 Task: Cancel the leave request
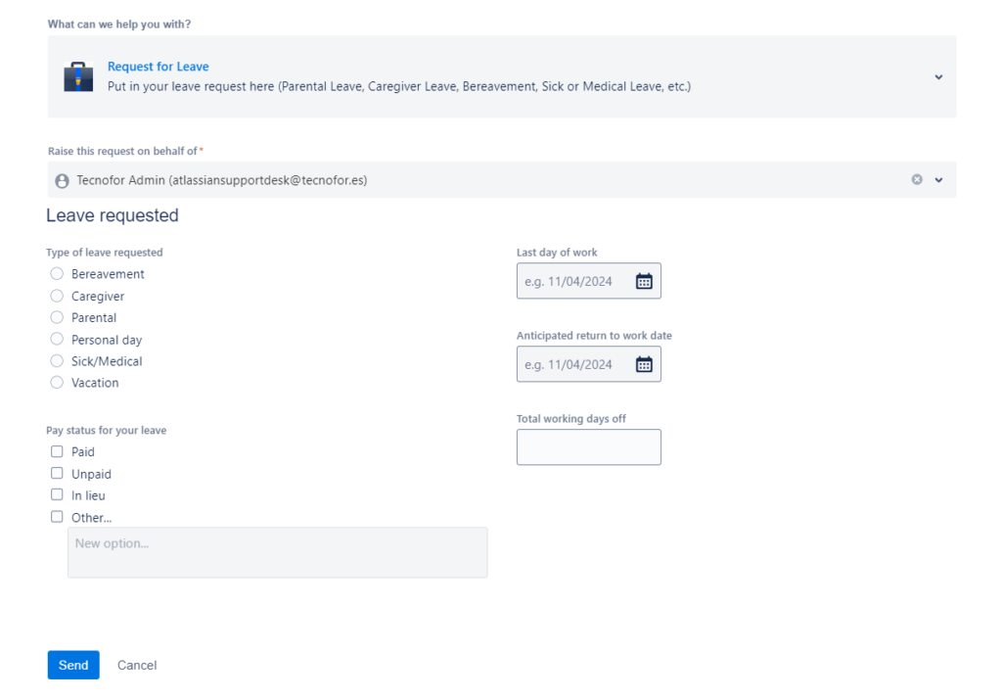137,665
